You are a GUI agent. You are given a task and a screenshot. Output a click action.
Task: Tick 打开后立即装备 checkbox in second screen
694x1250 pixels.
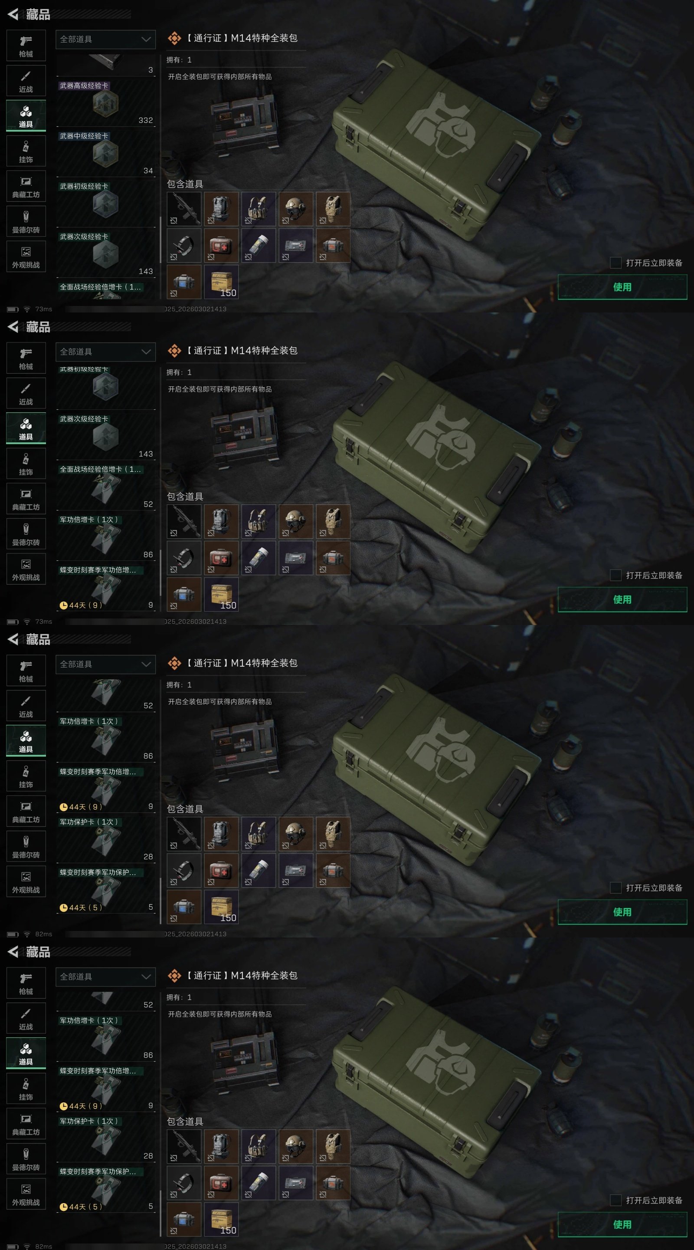tap(615, 575)
